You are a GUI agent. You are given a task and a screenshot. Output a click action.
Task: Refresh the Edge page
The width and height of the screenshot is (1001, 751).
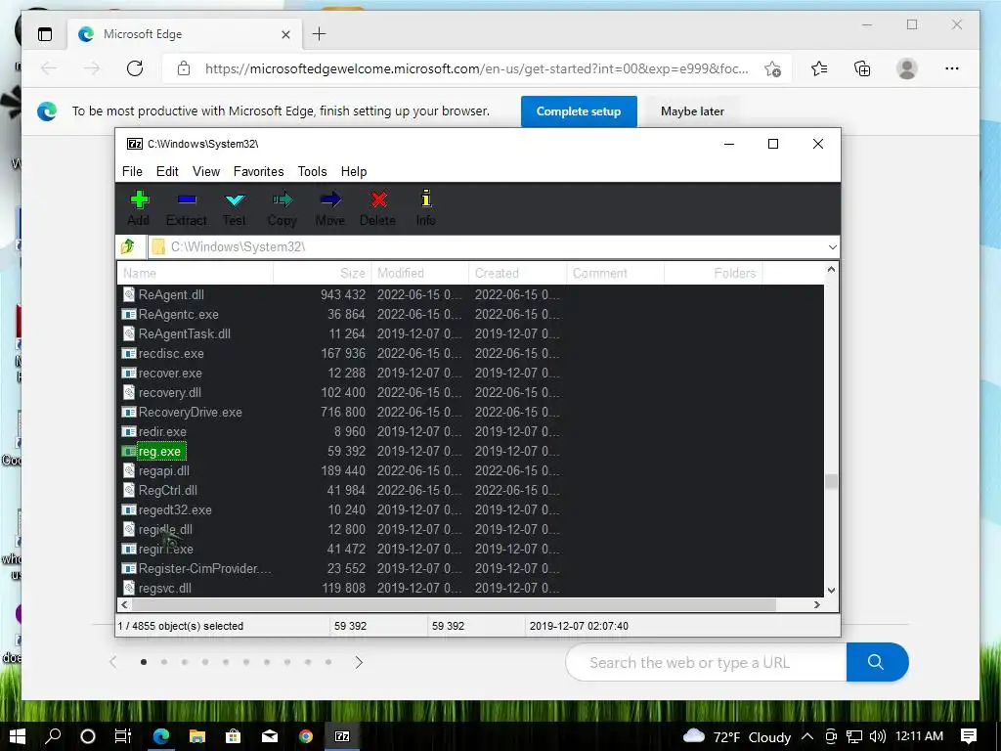[x=135, y=68]
